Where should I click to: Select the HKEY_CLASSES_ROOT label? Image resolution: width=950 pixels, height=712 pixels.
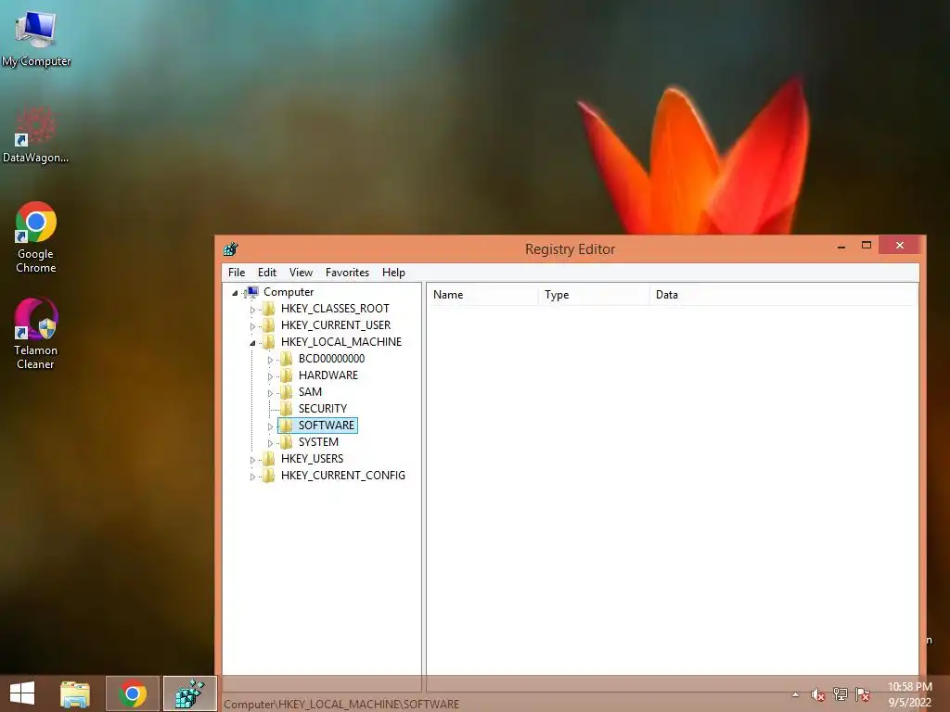click(335, 309)
